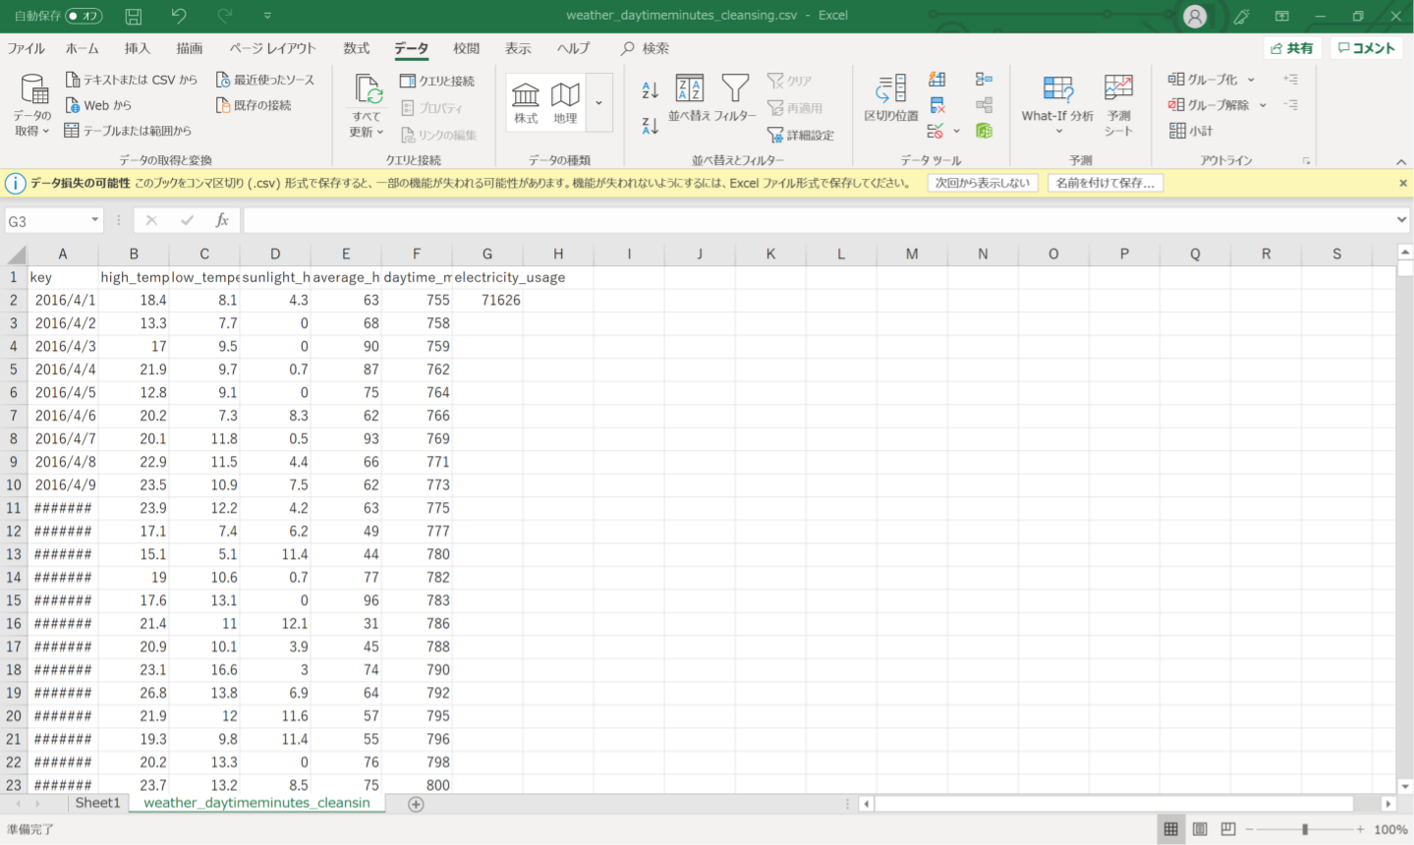1414x845 pixels.
Task: Click すべて更新 refresh icon
Action: [368, 89]
